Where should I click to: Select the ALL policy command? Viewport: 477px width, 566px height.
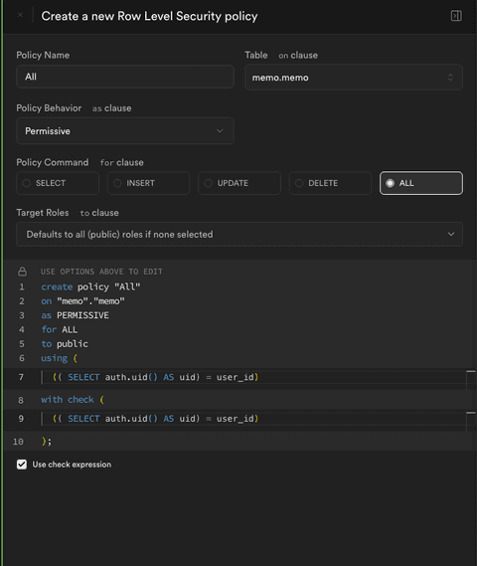pyautogui.click(x=421, y=183)
